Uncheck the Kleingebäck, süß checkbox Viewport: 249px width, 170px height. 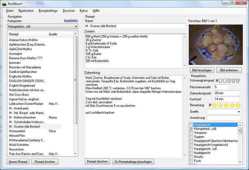(191, 129)
